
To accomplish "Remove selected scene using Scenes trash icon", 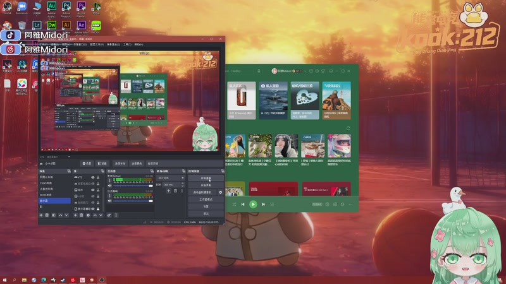I will pyautogui.click(x=47, y=215).
